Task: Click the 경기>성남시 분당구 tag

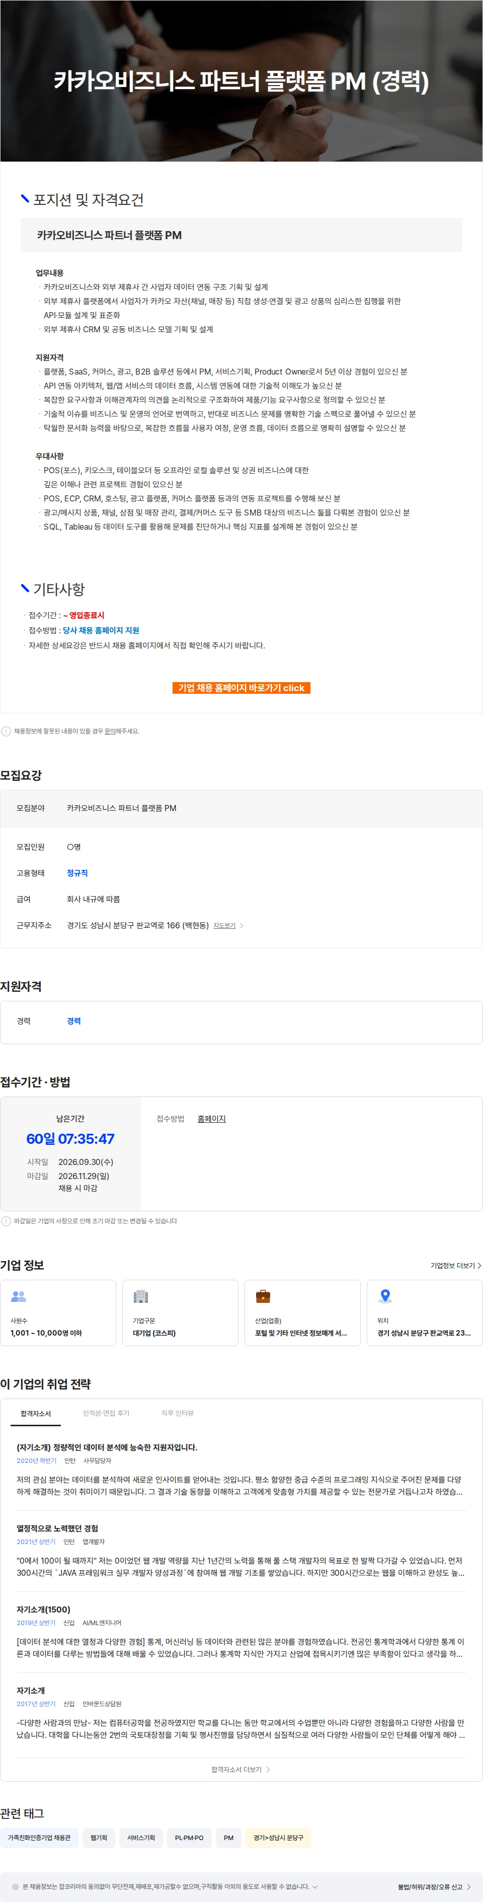Action: (278, 1838)
